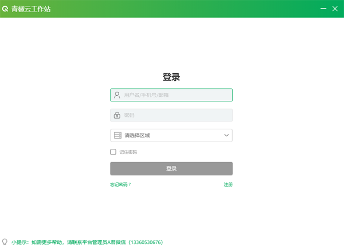Expand region list using the chevron arrow
344x248 pixels.
226,136
